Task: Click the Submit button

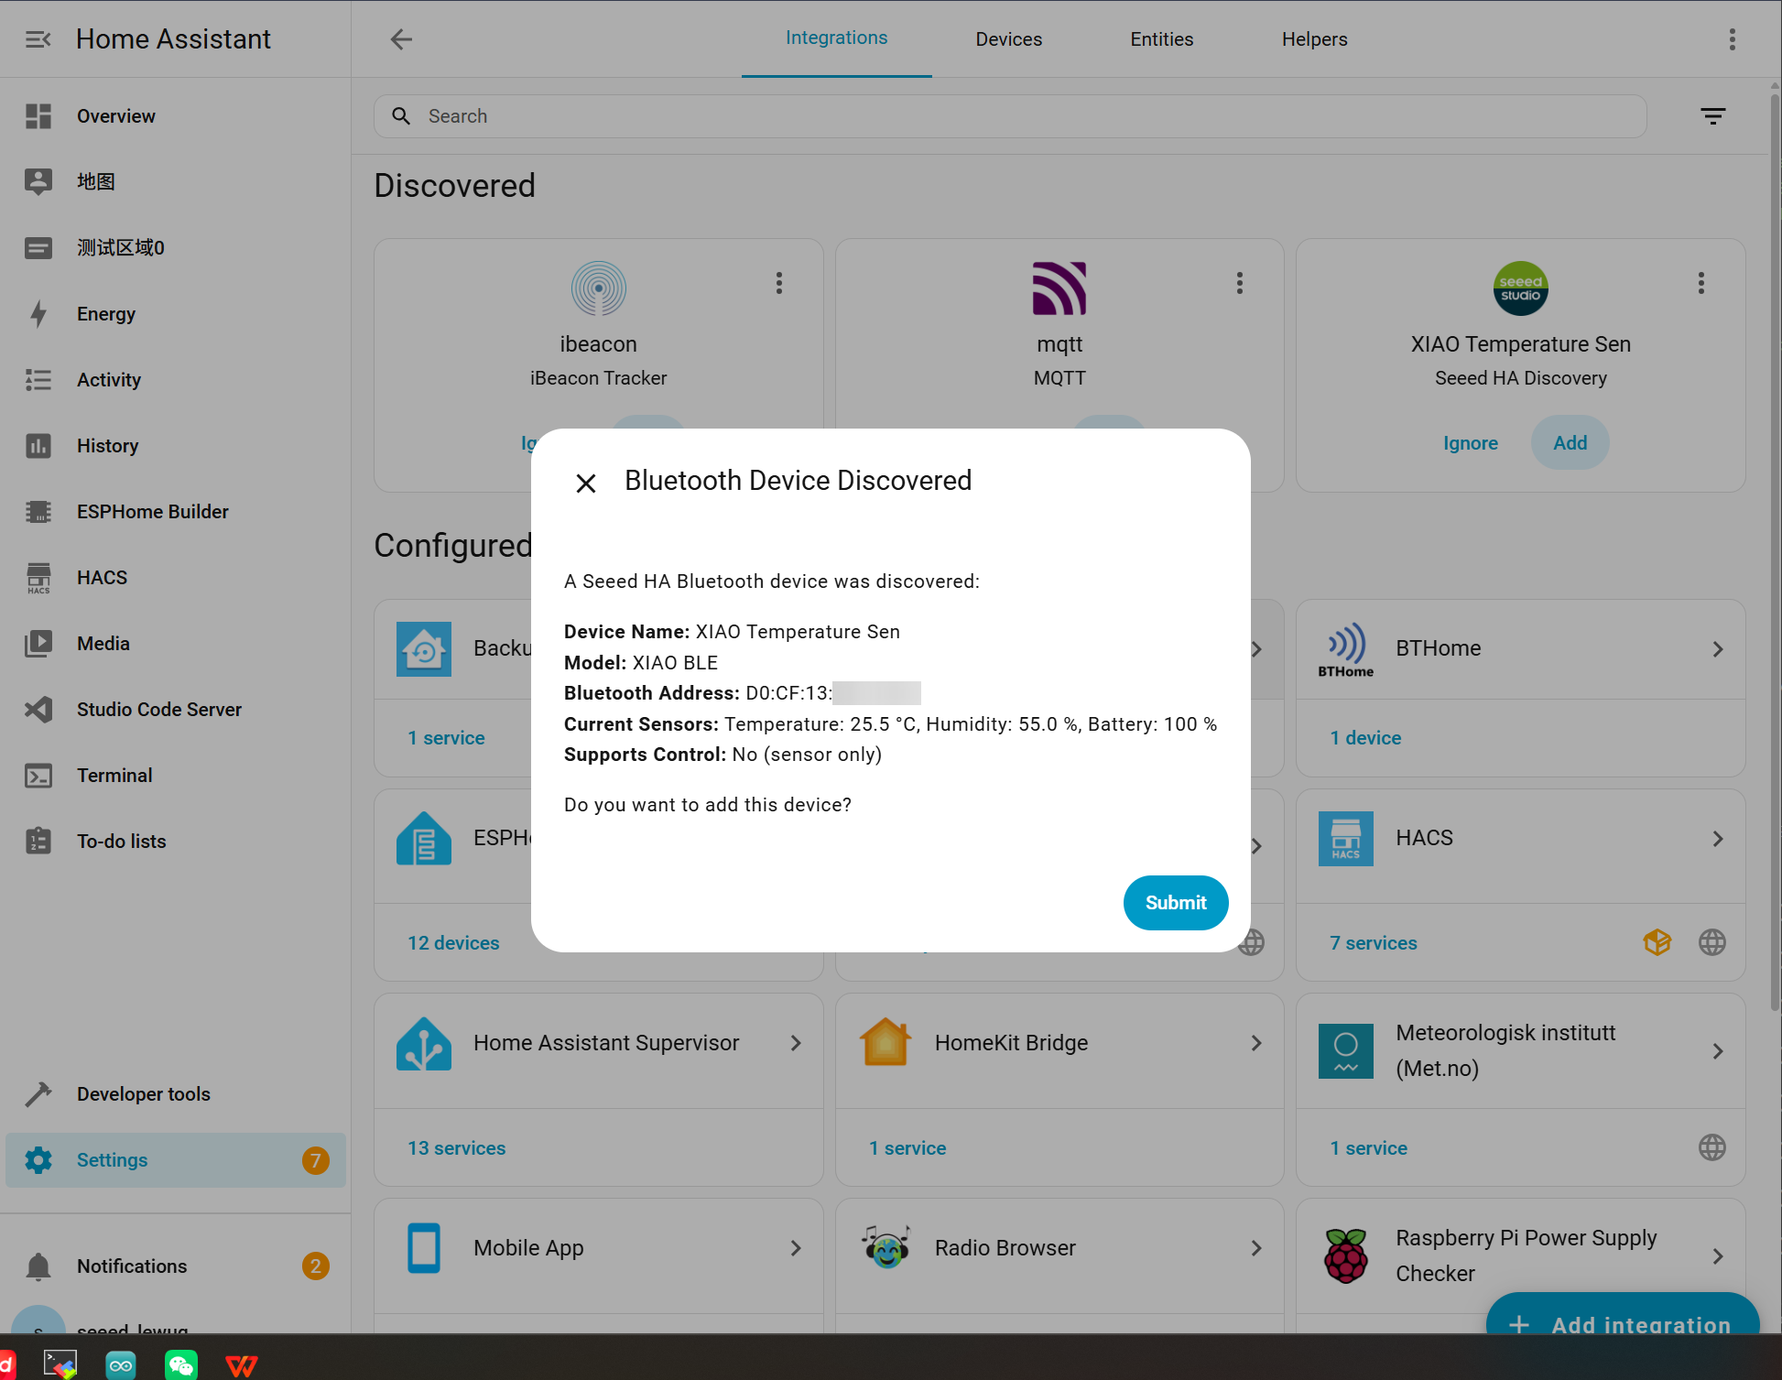Action: (1175, 903)
